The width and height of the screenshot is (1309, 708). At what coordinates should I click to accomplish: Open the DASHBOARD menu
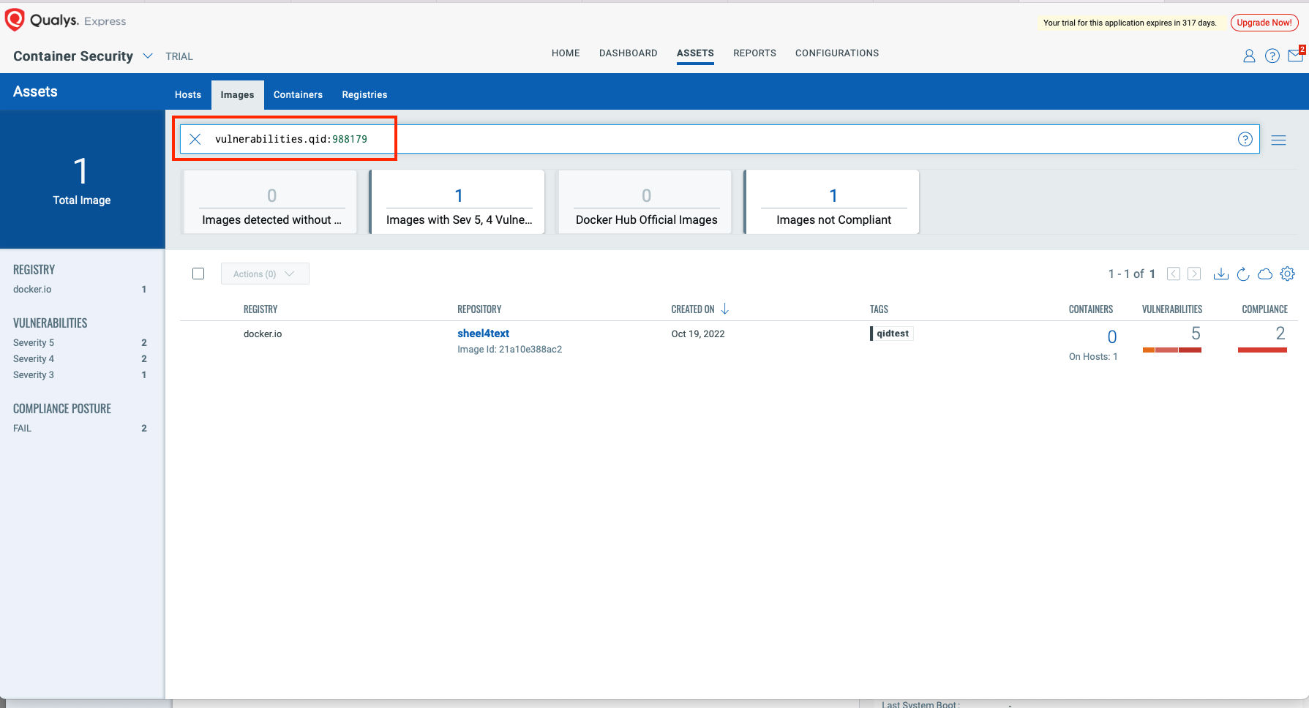(x=628, y=53)
